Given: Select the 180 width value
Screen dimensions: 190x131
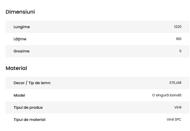Looking at the screenshot, I should pyautogui.click(x=178, y=39).
